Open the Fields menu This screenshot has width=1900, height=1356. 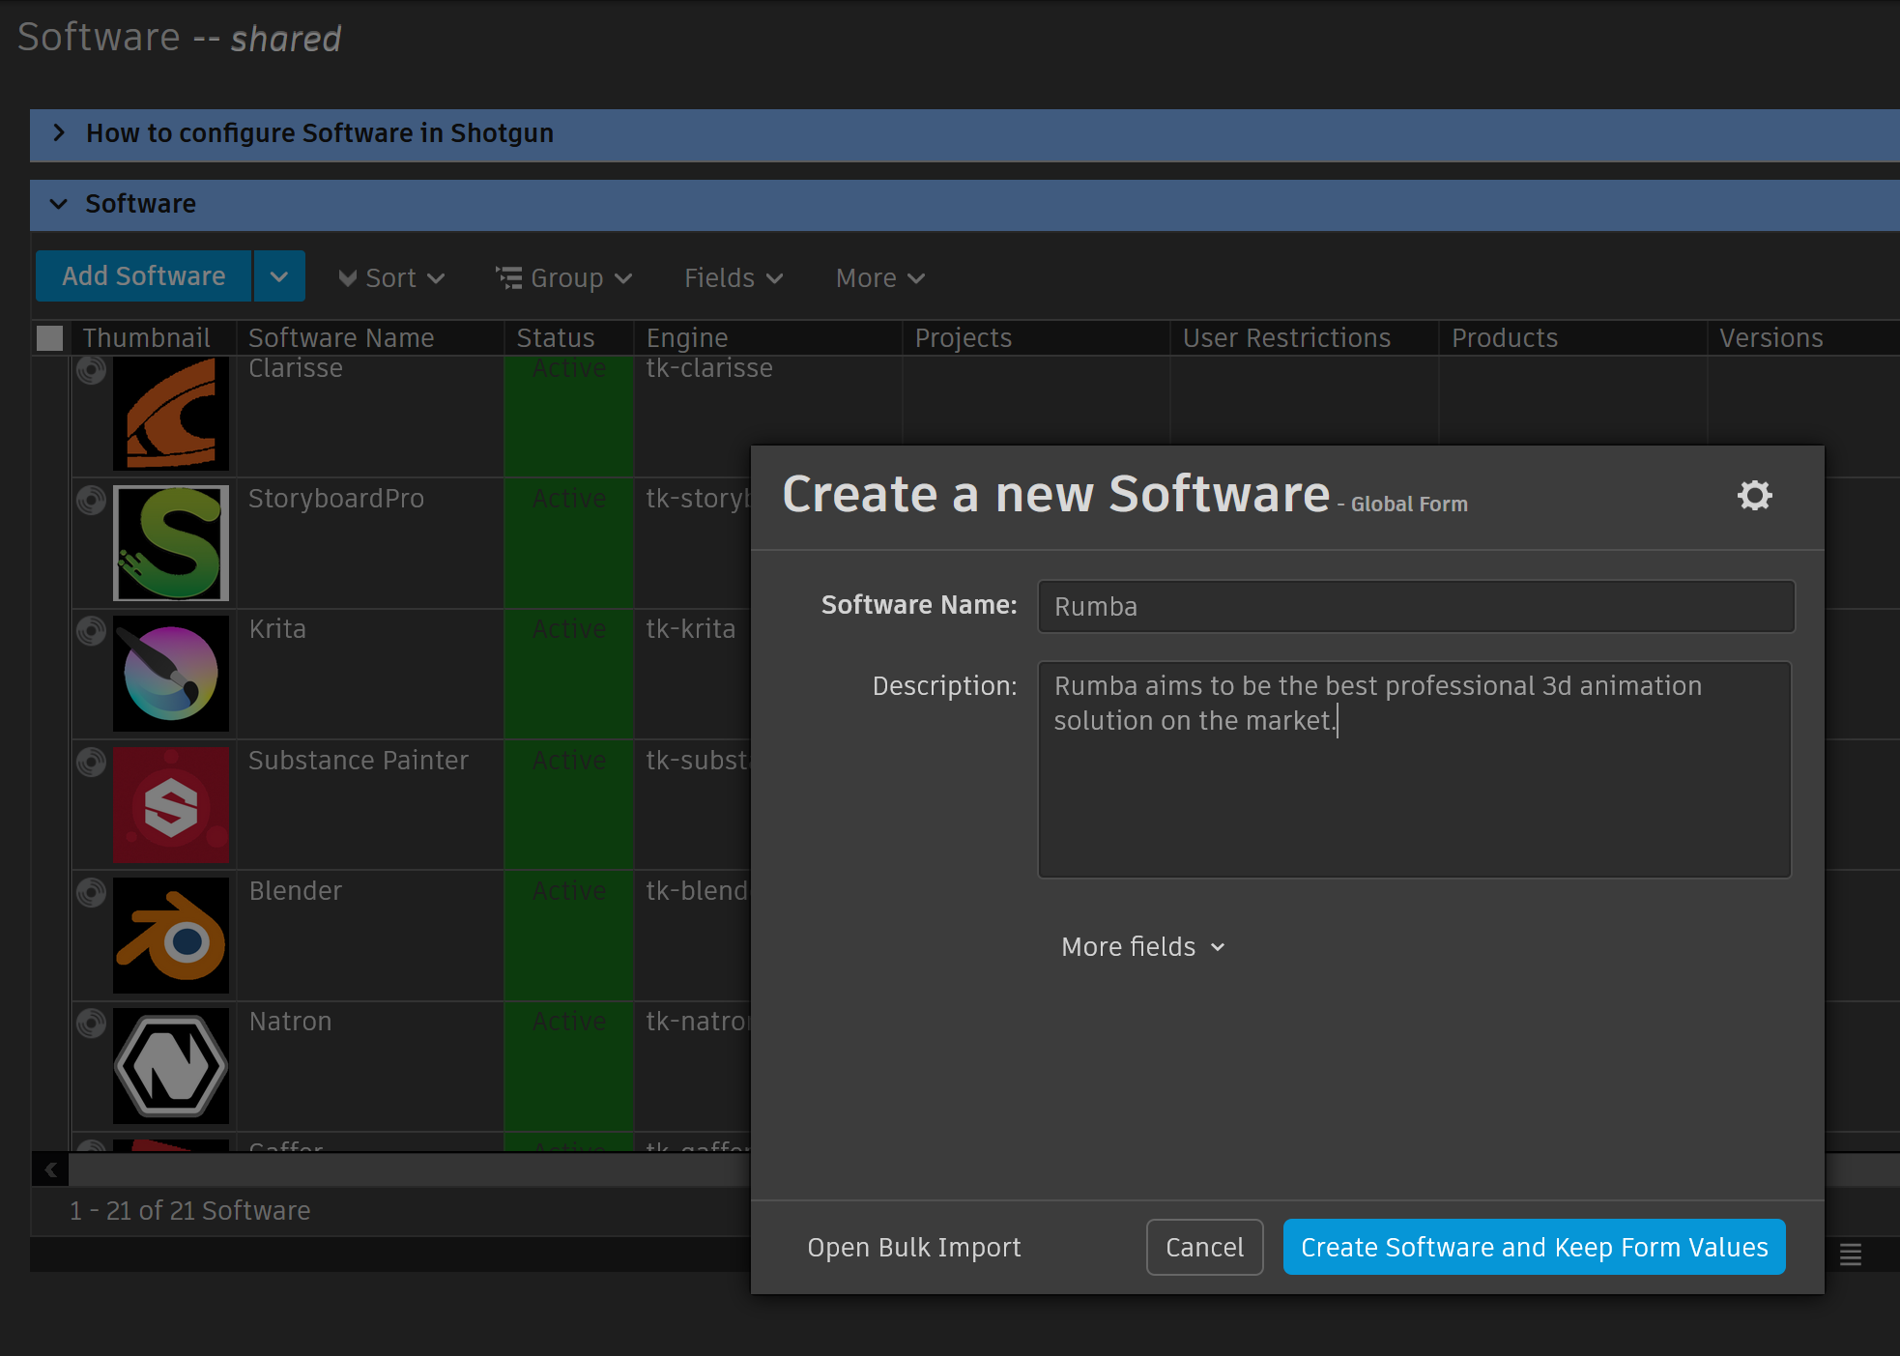(x=733, y=278)
